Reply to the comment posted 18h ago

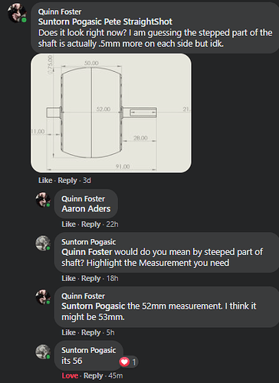(x=90, y=278)
